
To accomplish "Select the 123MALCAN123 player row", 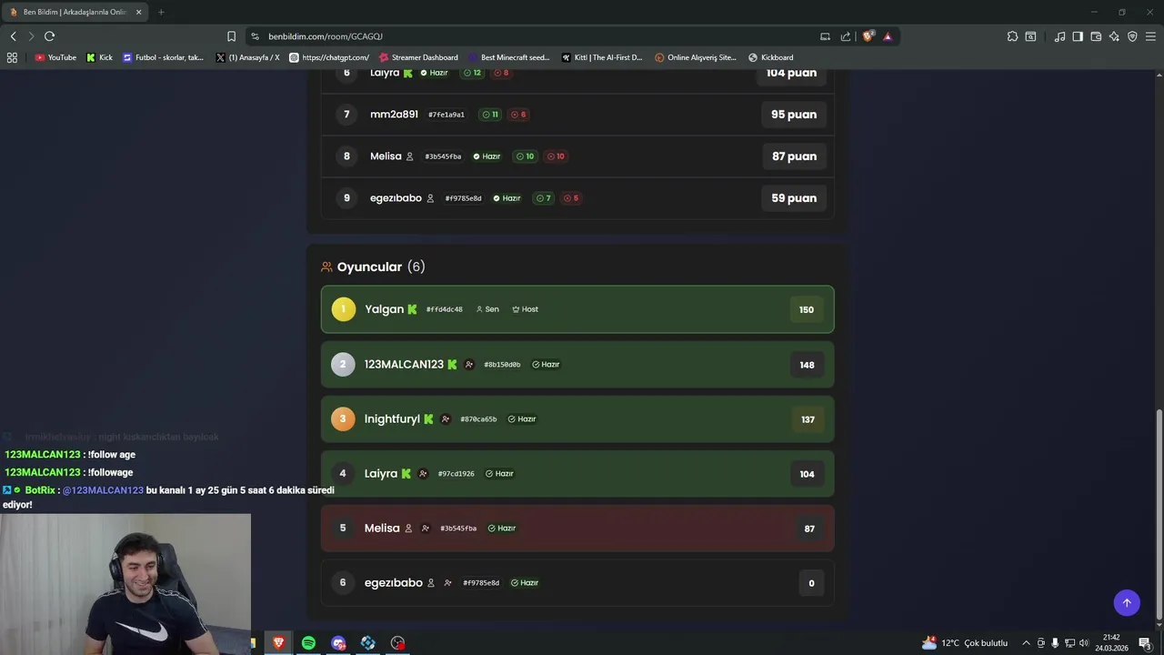I will click(577, 365).
